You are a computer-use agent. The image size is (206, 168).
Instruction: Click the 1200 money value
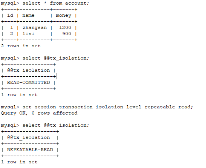pos(65,27)
